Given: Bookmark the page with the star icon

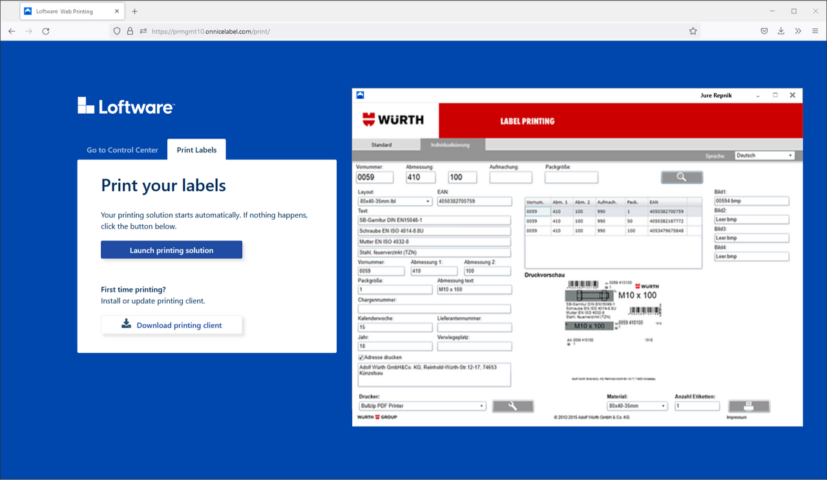Looking at the screenshot, I should coord(693,30).
